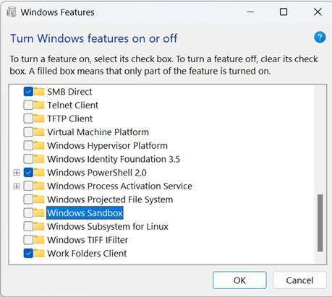Select the Windows Projected File System entry

pos(110,199)
